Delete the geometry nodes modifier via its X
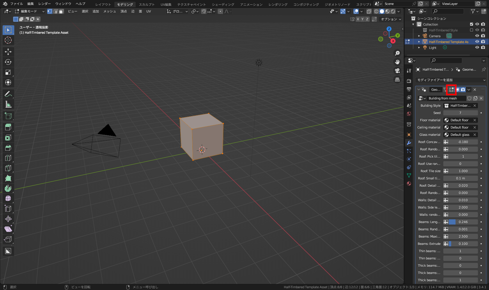This screenshot has height=290, width=489. point(474,90)
